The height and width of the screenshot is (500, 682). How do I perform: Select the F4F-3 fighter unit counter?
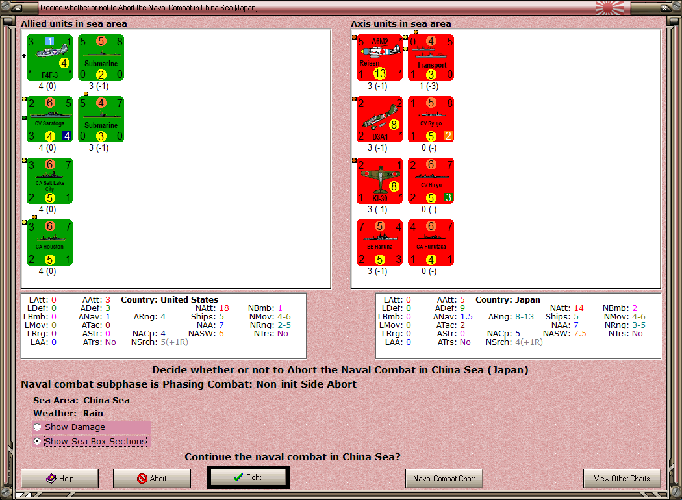click(49, 57)
